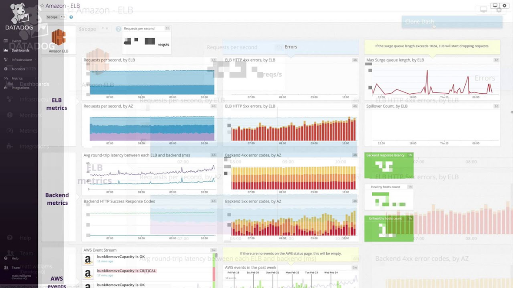Open the Infrastructure sidebar icon
This screenshot has width=513, height=288.
click(6, 59)
